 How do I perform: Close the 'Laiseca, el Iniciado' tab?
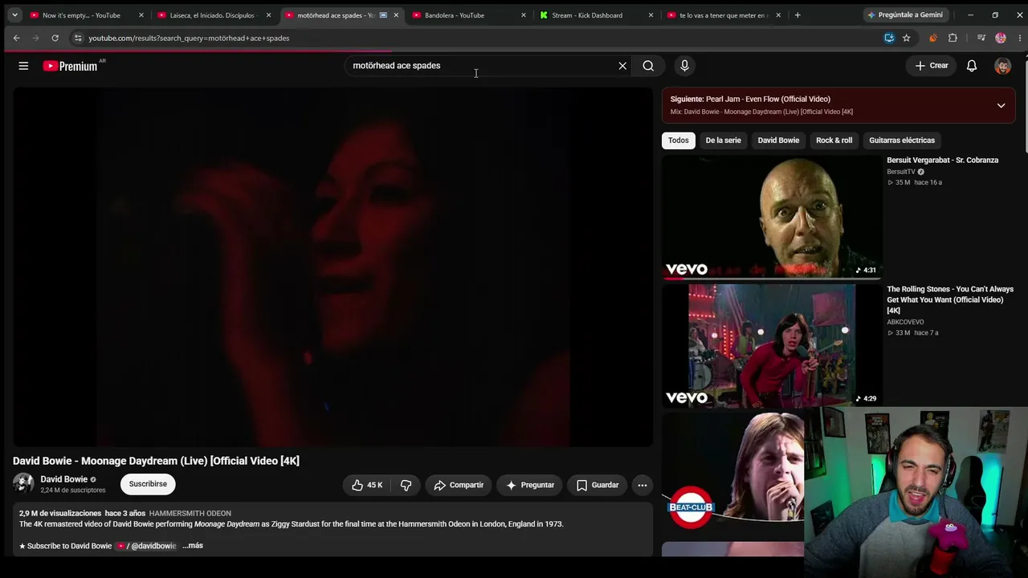click(268, 15)
